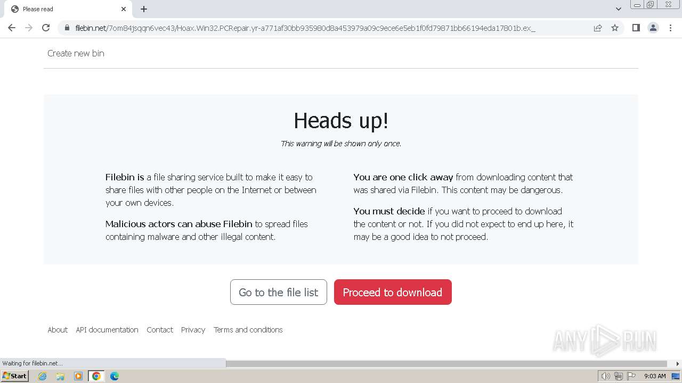Screen dimensions: 682x383
Task: Expand the tab search dropdown
Action: point(618,9)
